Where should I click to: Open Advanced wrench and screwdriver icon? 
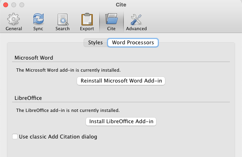(136, 19)
